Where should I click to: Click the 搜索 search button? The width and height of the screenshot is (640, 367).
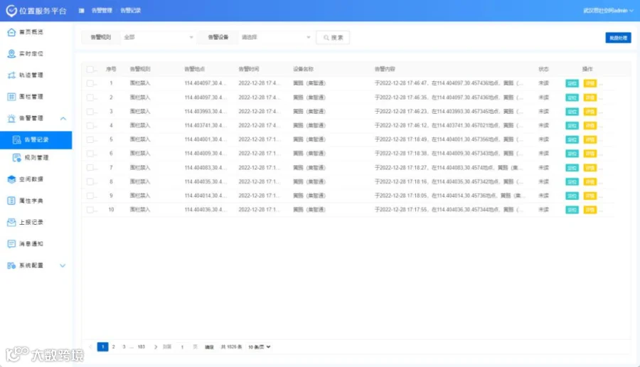coord(333,38)
